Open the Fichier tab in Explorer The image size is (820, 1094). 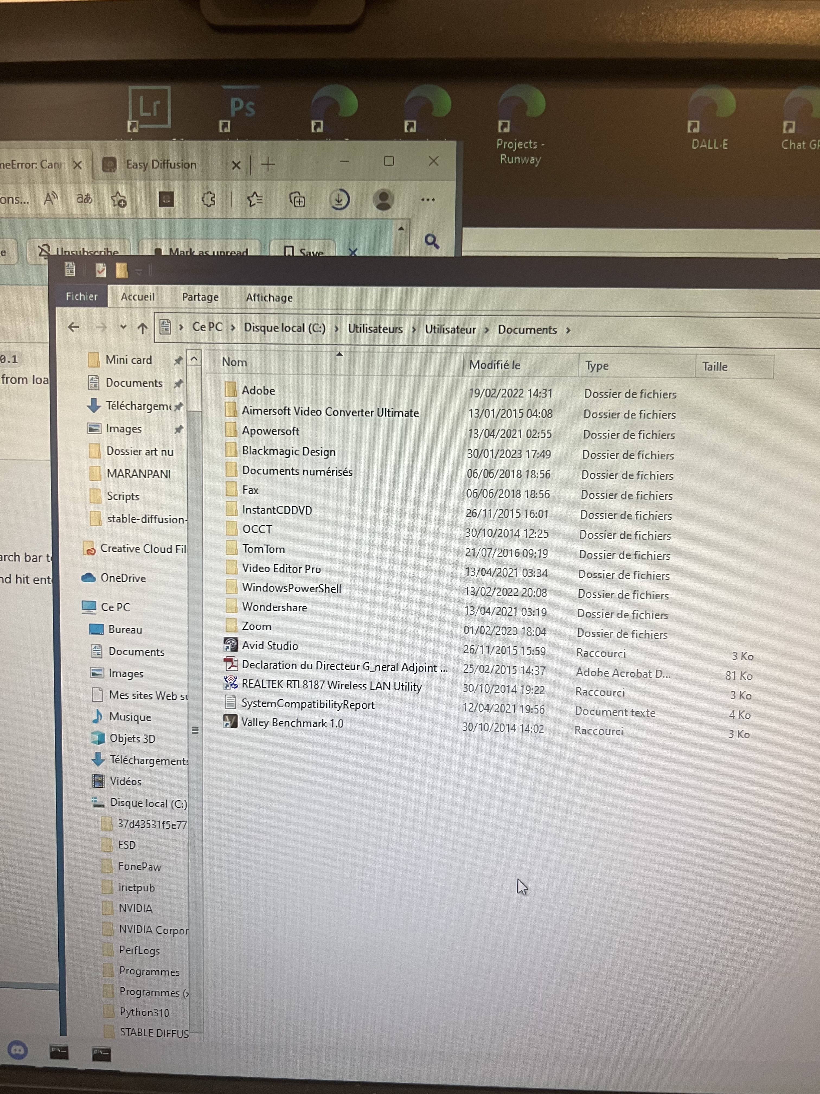[82, 296]
